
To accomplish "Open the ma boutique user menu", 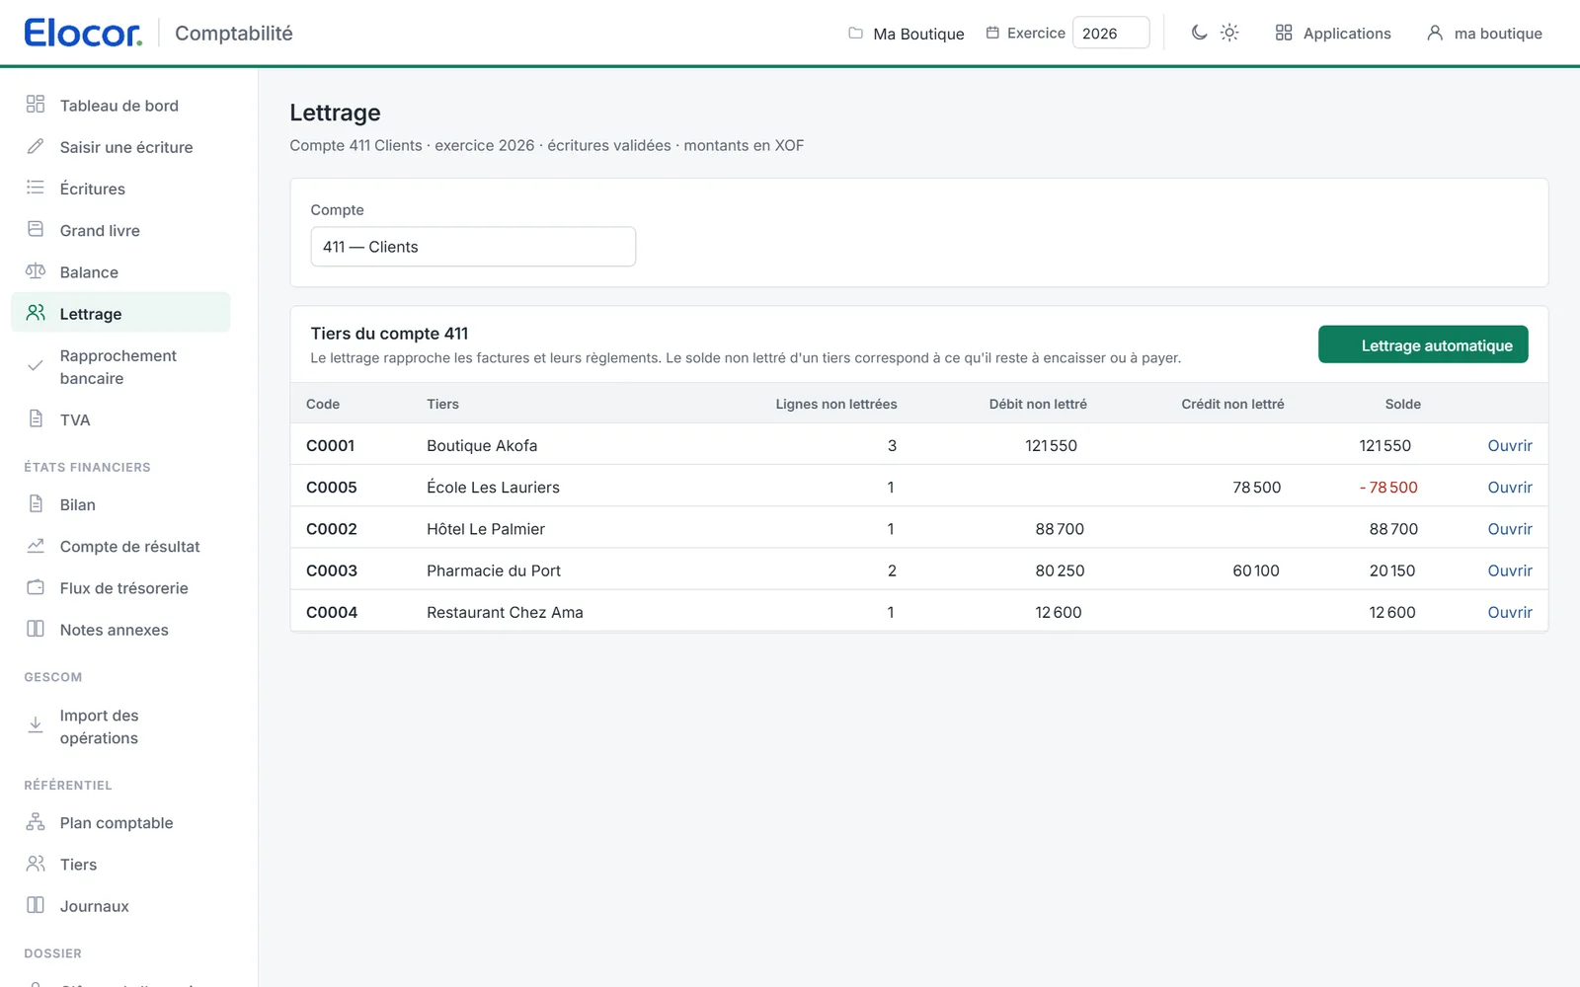I will tap(1484, 33).
